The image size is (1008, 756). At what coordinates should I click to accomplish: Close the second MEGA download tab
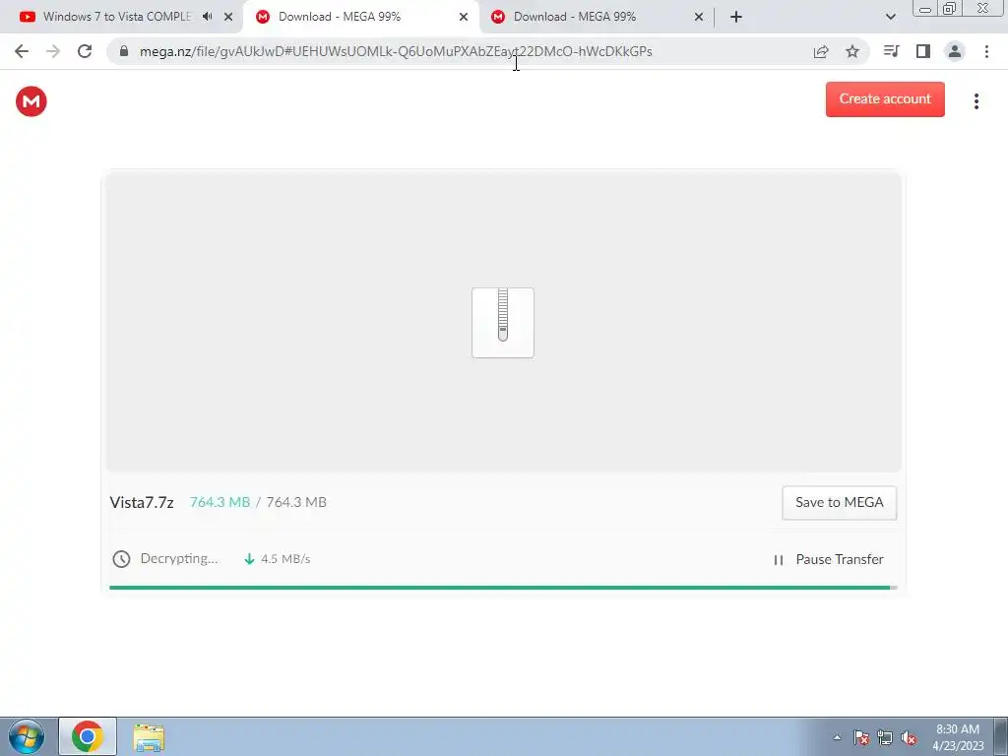pos(699,17)
